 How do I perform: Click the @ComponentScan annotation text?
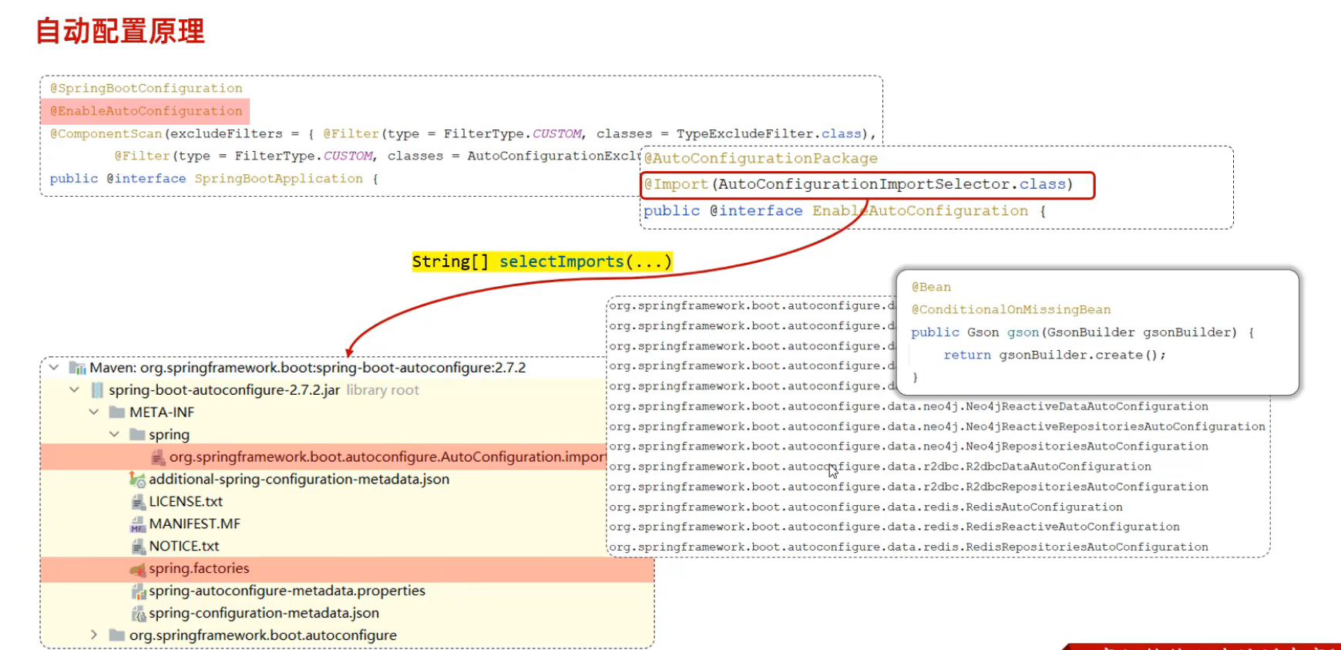[x=106, y=134]
